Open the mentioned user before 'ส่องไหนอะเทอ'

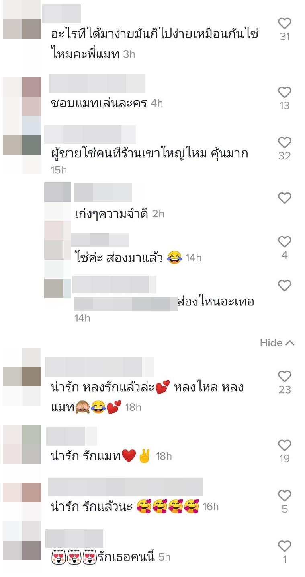126,303
